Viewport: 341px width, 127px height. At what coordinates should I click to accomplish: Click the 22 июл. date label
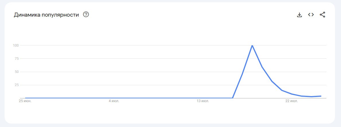point(291,101)
